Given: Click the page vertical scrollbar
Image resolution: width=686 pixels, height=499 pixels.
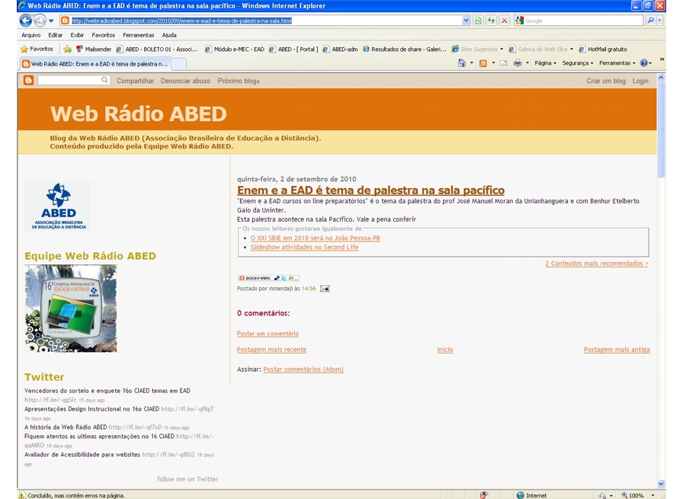Looking at the screenshot, I should 661,280.
